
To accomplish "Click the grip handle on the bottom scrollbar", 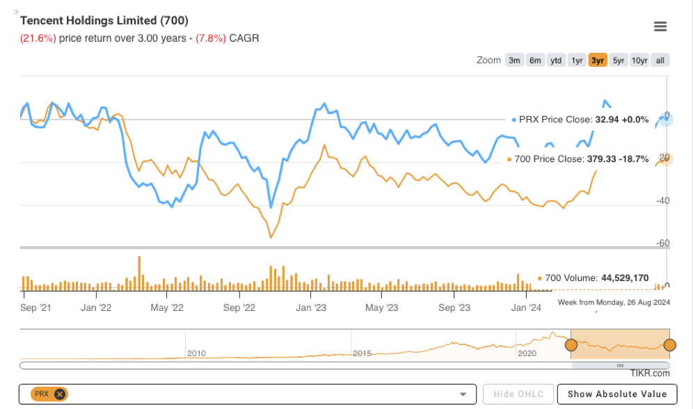I will (x=620, y=364).
